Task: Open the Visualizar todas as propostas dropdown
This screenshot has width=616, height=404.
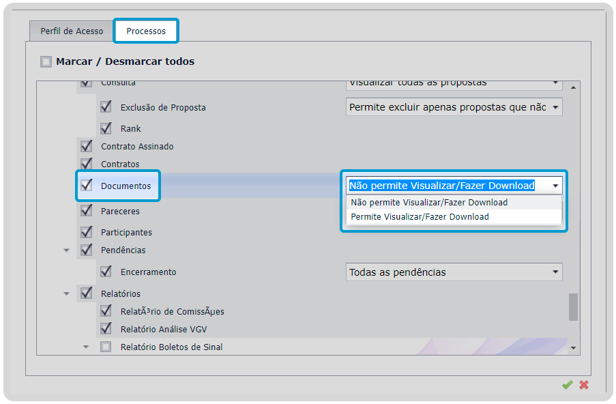Action: tap(454, 85)
